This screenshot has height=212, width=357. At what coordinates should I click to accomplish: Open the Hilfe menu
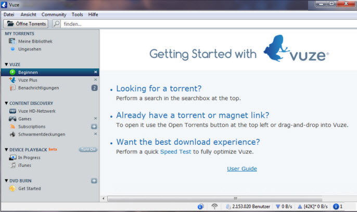(93, 15)
